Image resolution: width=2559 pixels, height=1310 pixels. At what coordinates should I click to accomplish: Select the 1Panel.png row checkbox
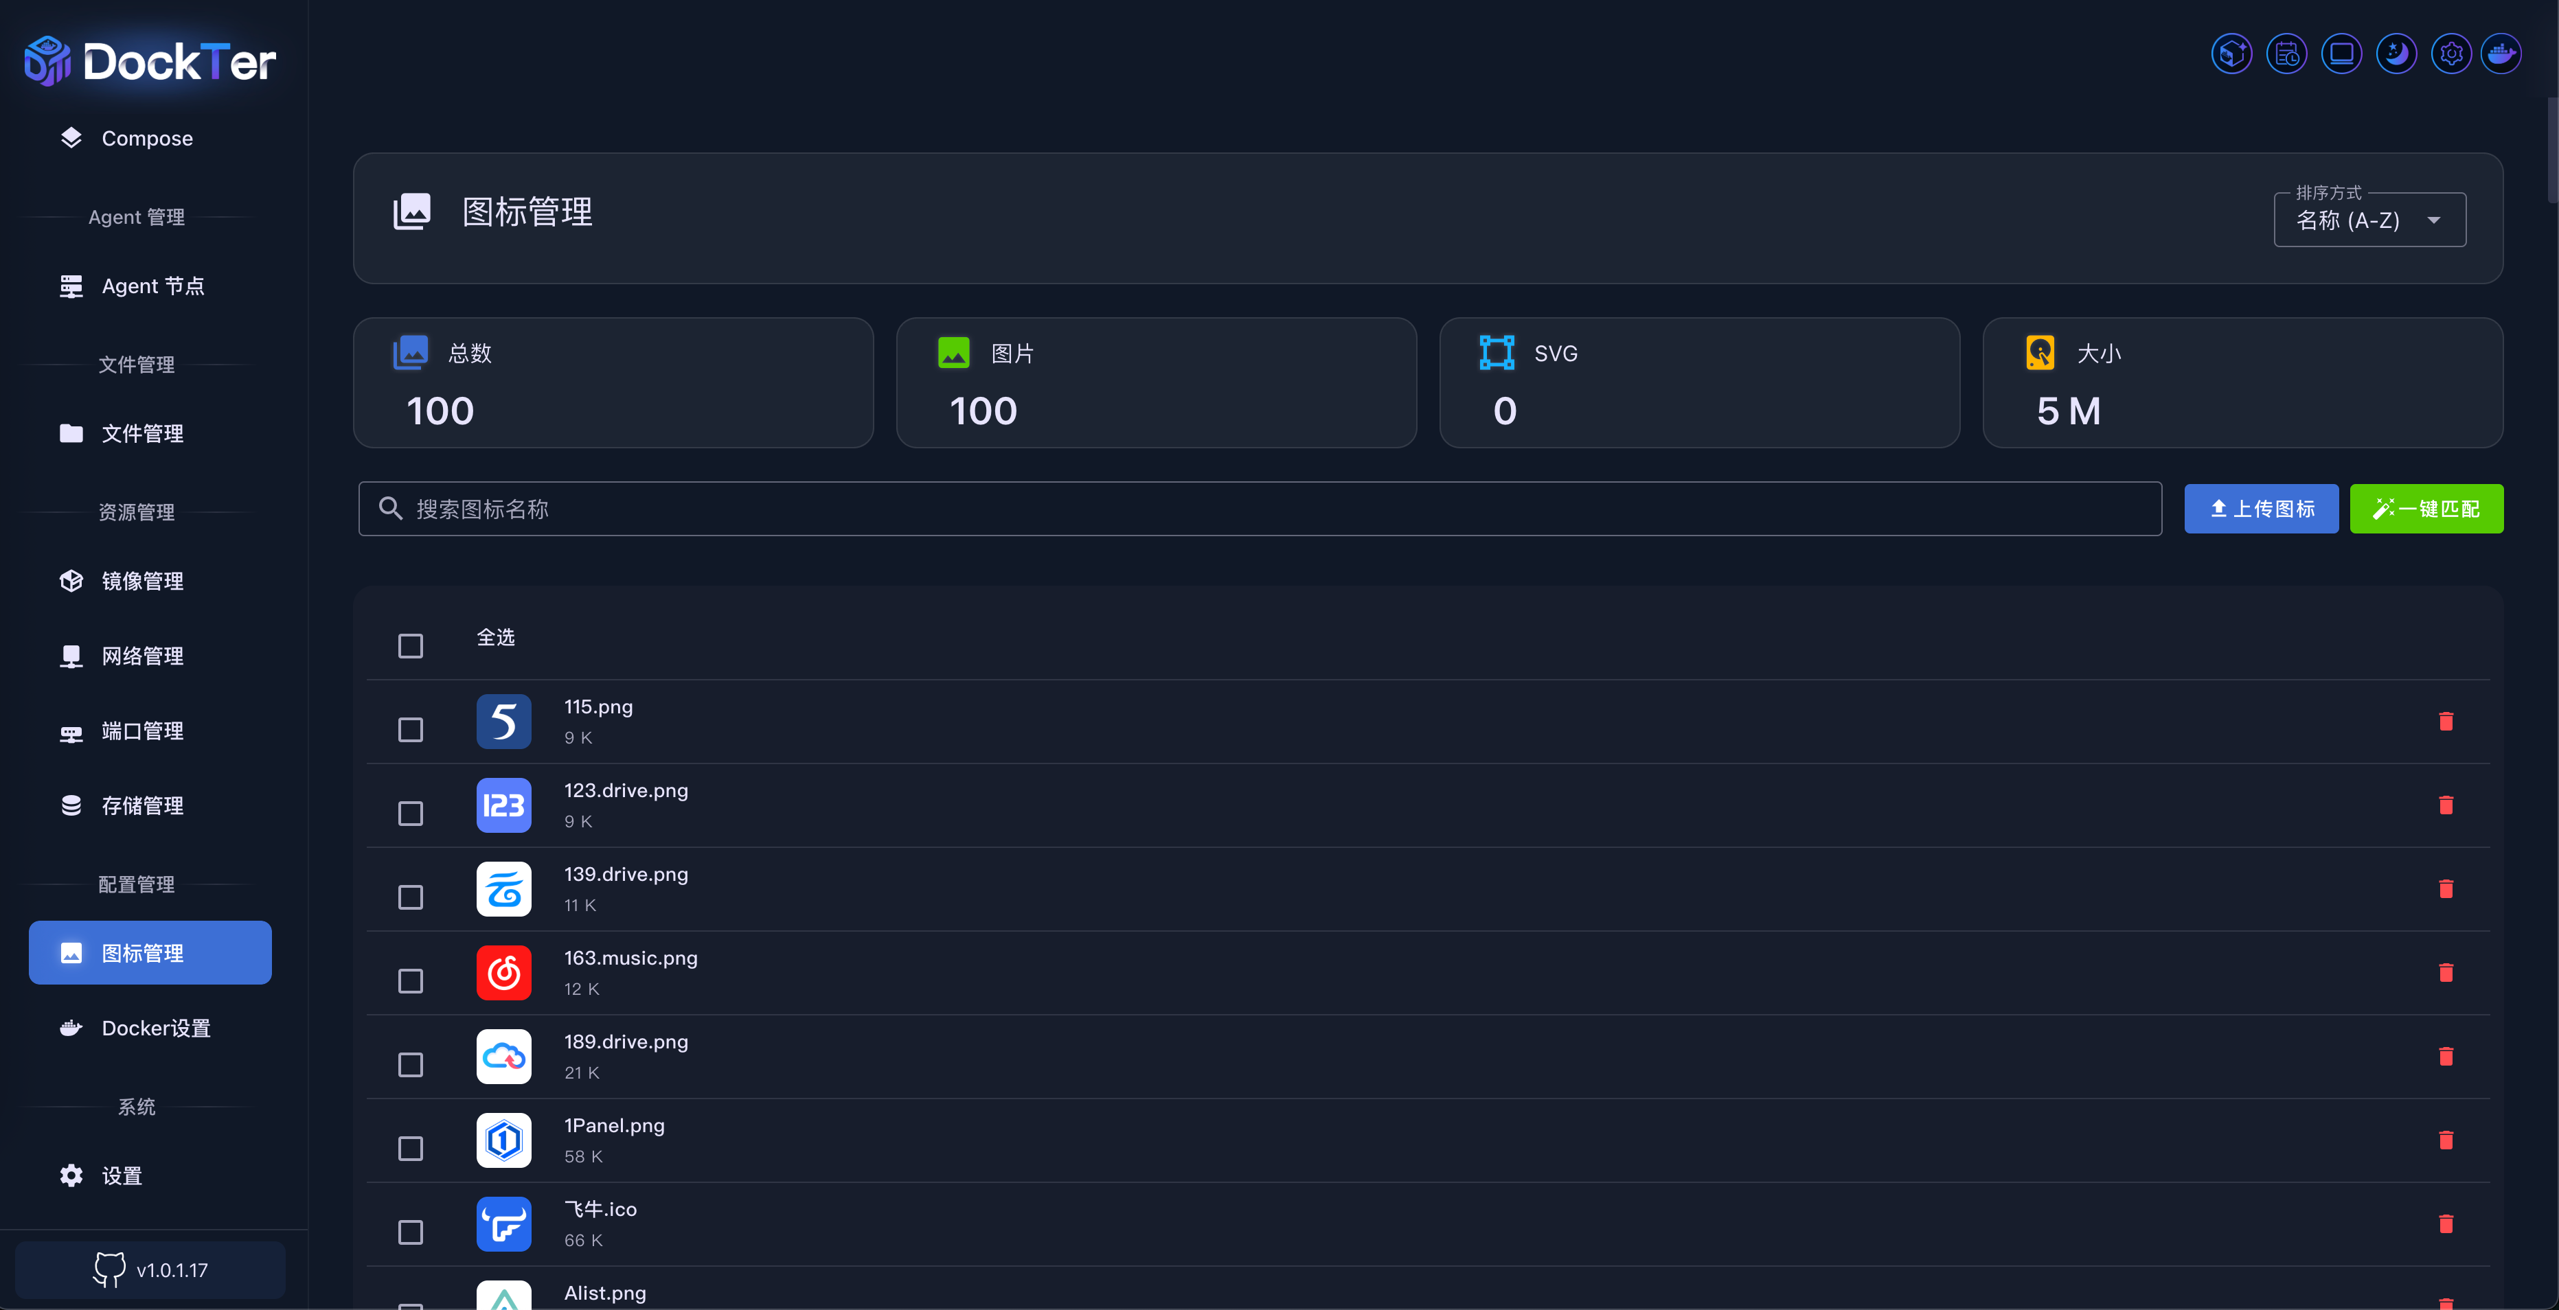[x=410, y=1148]
